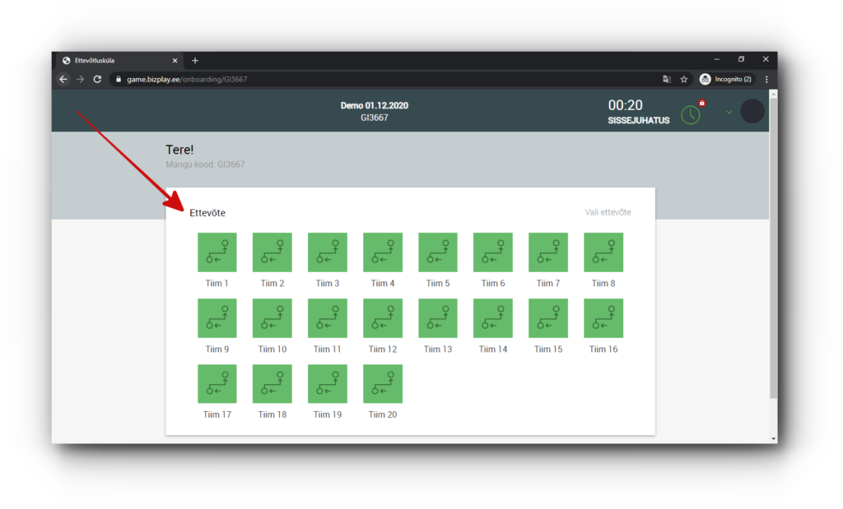Select the Tiim 12 company tile
This screenshot has height=509, width=843.
(x=382, y=318)
